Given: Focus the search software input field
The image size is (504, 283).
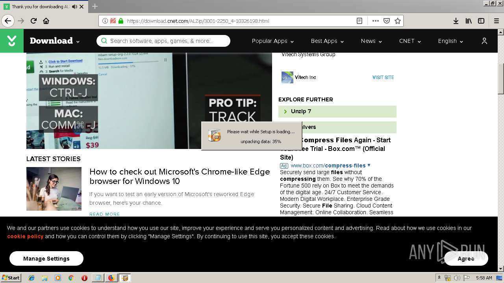Looking at the screenshot, I should pos(163,41).
